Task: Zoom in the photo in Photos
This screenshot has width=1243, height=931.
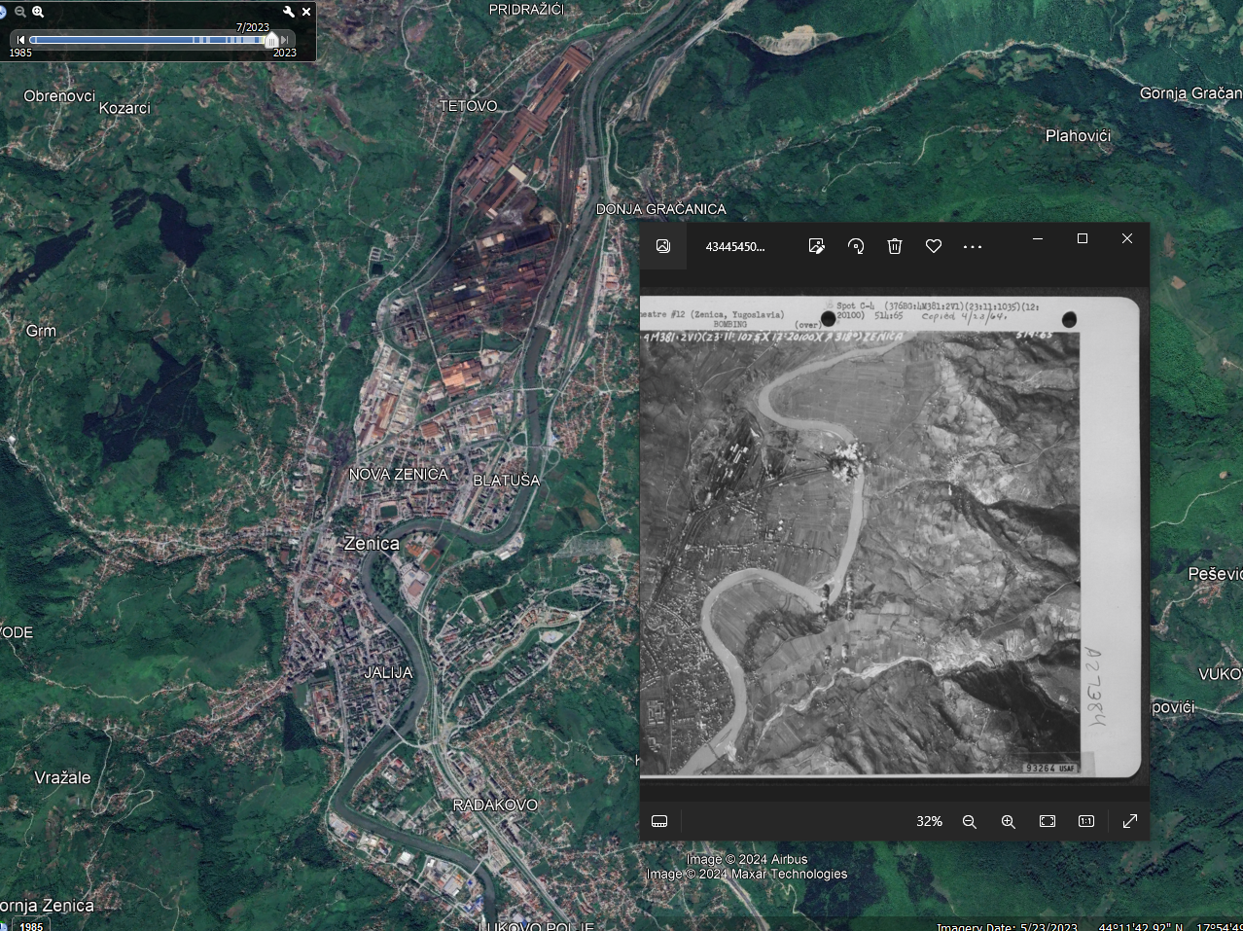Action: click(1009, 821)
